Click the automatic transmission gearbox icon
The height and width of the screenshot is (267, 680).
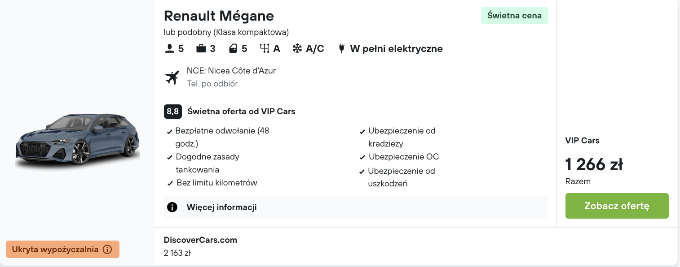(264, 48)
